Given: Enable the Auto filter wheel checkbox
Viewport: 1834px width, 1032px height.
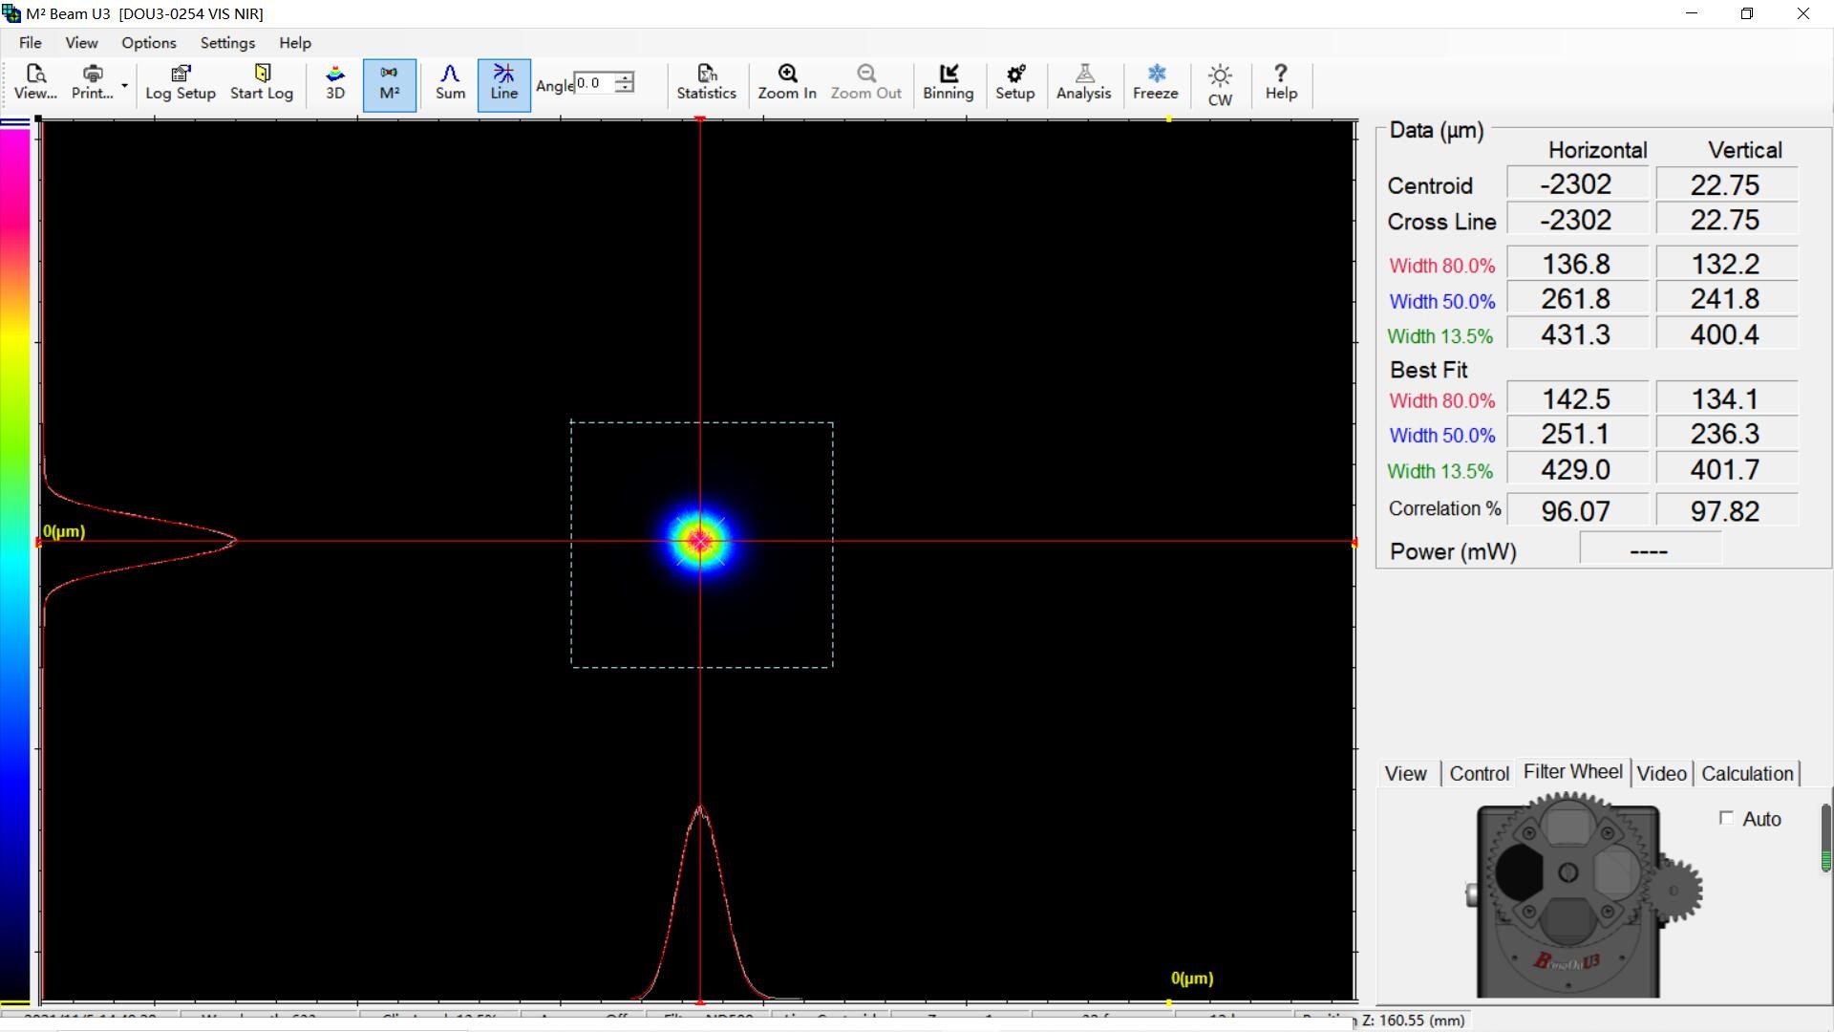Looking at the screenshot, I should click(1726, 818).
